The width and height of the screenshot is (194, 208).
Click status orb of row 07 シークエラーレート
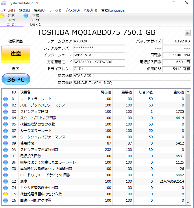[x=5, y=131]
